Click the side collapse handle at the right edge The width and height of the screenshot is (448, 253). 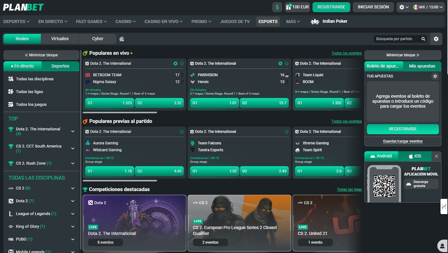(x=444, y=206)
